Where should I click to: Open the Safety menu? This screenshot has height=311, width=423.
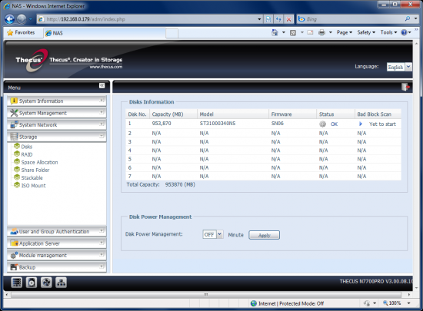[366, 32]
